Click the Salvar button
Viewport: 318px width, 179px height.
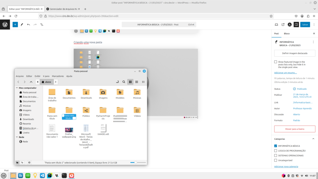[x=305, y=24]
